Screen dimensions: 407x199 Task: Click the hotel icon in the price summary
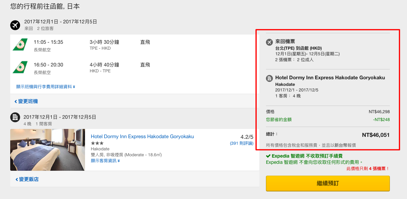point(269,78)
